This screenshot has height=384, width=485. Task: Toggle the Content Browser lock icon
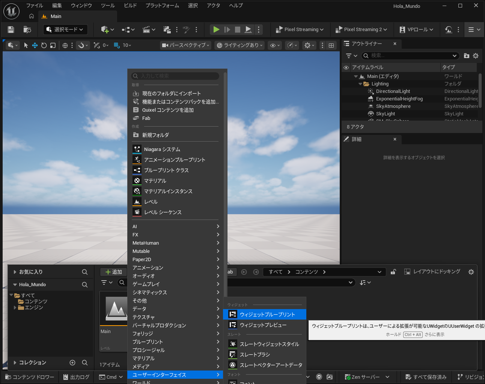click(393, 272)
